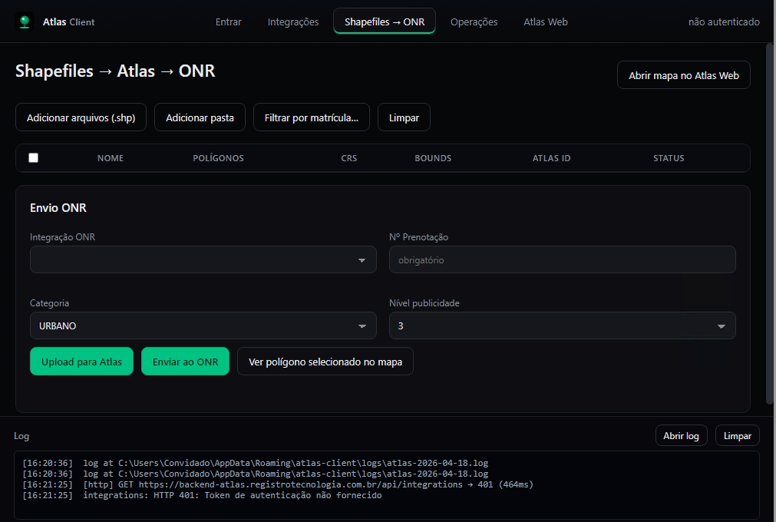Viewport: 776px width, 522px height.
Task: Switch to the Integrações tab
Action: pos(293,21)
